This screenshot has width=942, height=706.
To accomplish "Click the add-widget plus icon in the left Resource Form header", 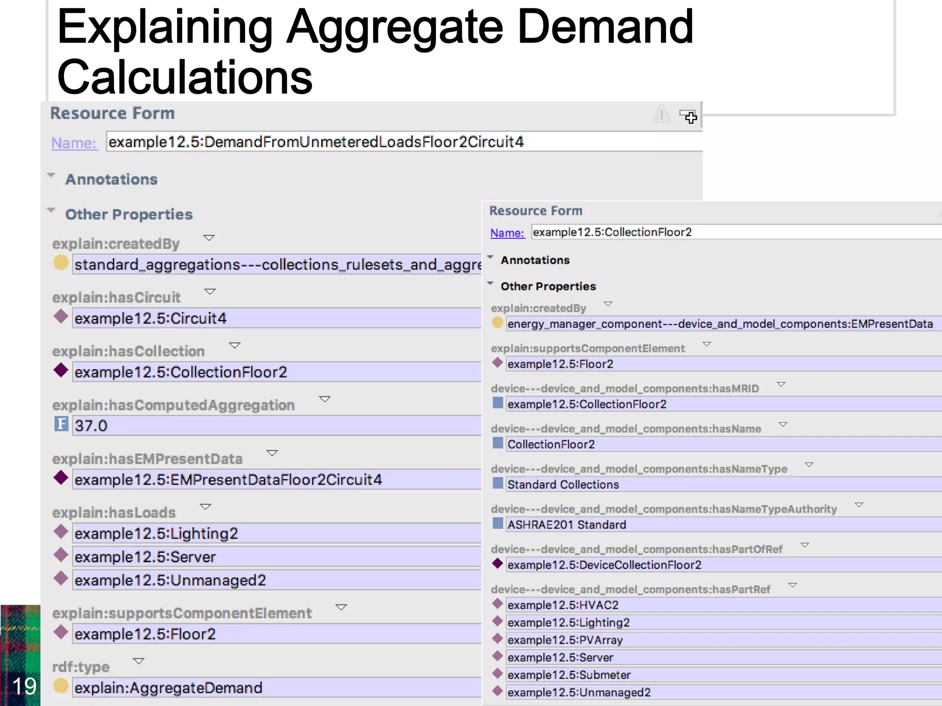I will (x=689, y=116).
